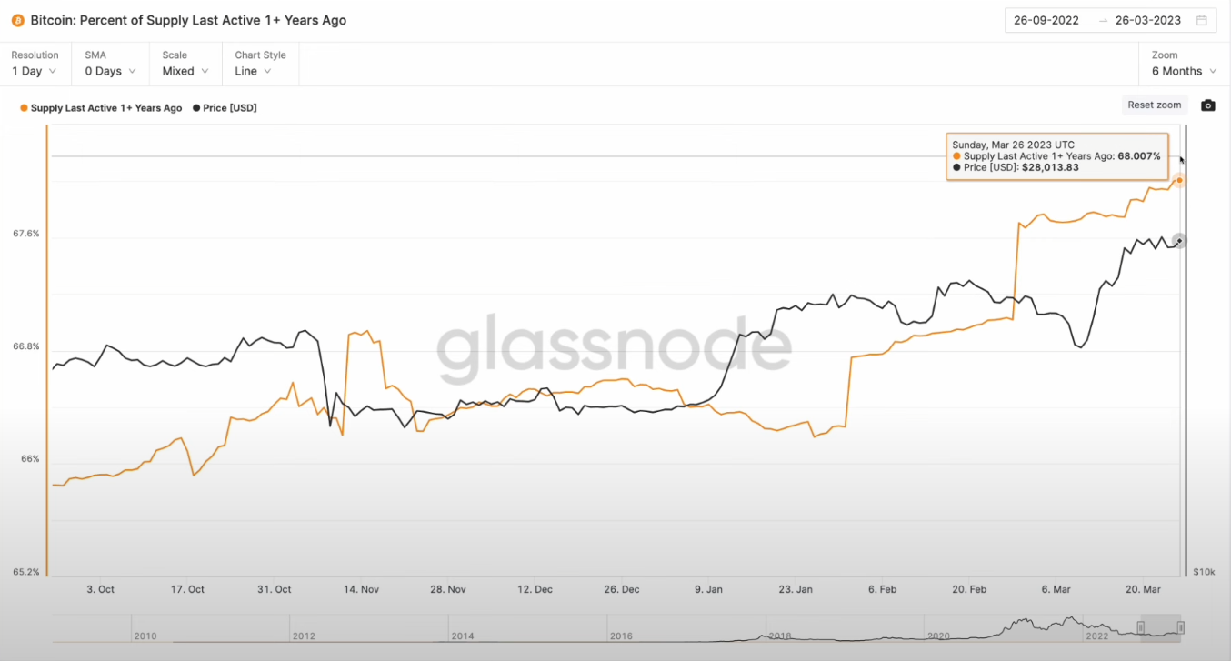Click the Bitcoin logo icon
The image size is (1231, 661).
pyautogui.click(x=18, y=20)
